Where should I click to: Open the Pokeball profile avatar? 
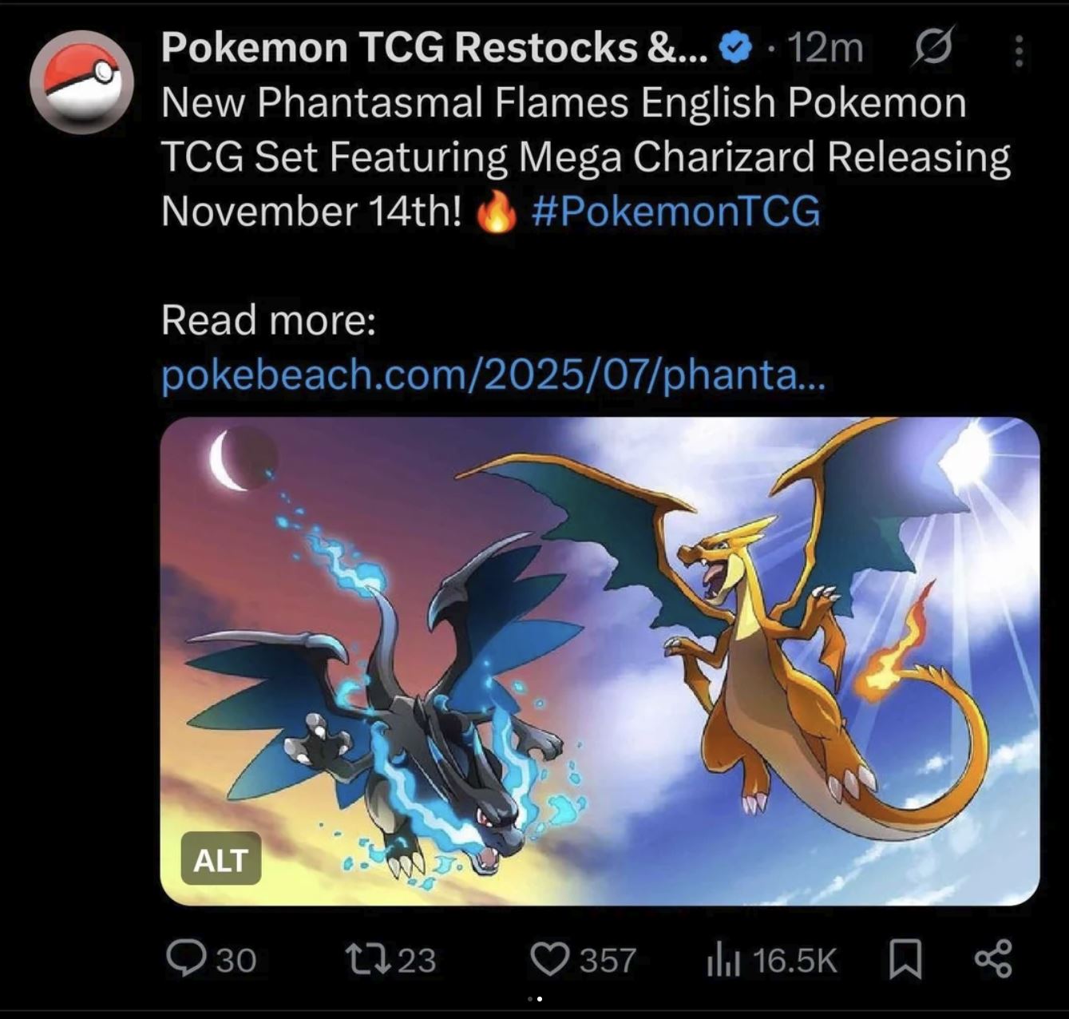tap(81, 82)
